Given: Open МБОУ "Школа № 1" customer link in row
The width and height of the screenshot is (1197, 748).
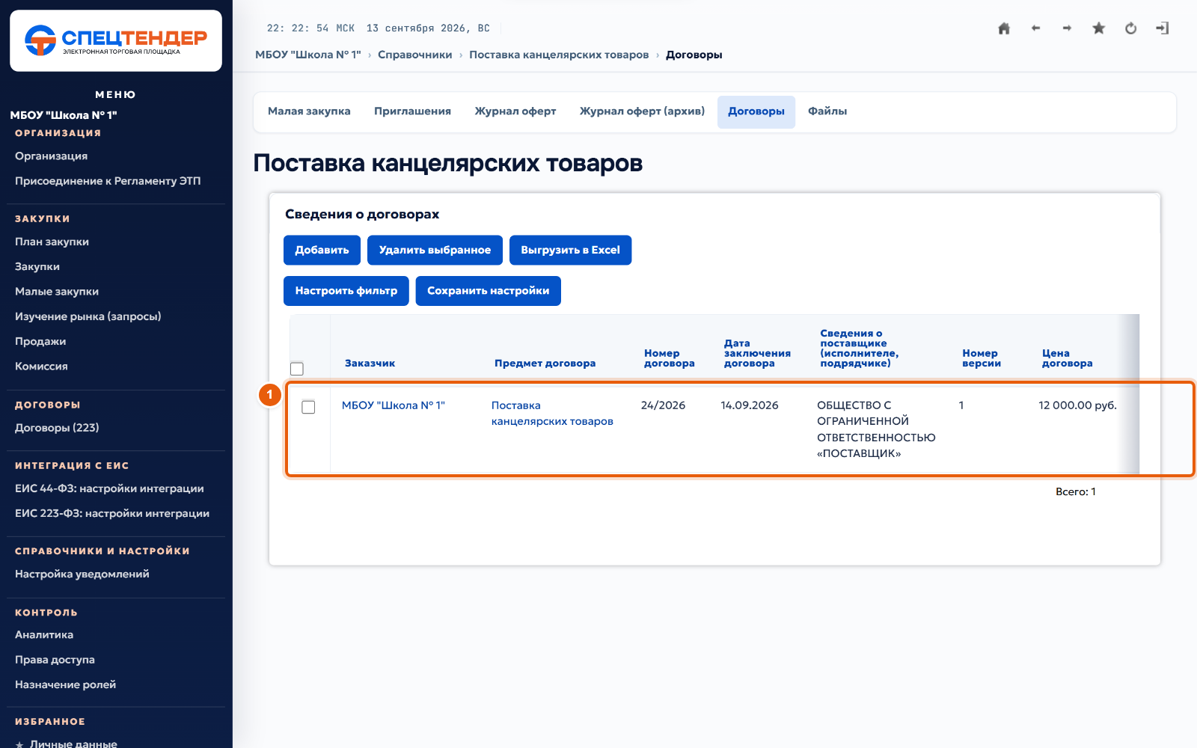Looking at the screenshot, I should pyautogui.click(x=394, y=405).
